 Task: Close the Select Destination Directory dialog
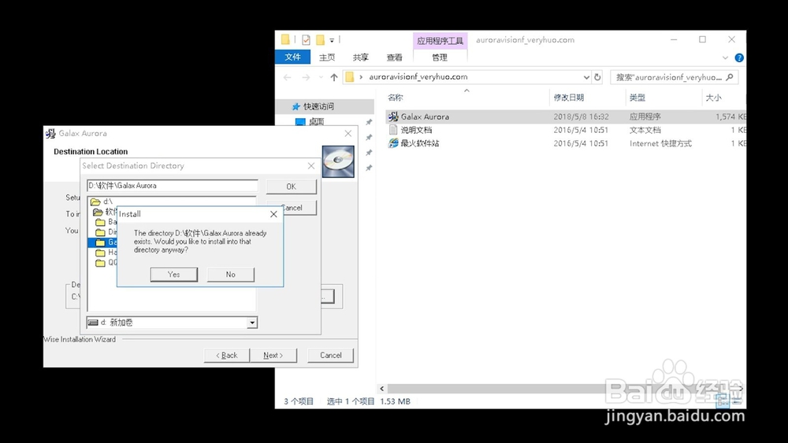(x=311, y=165)
